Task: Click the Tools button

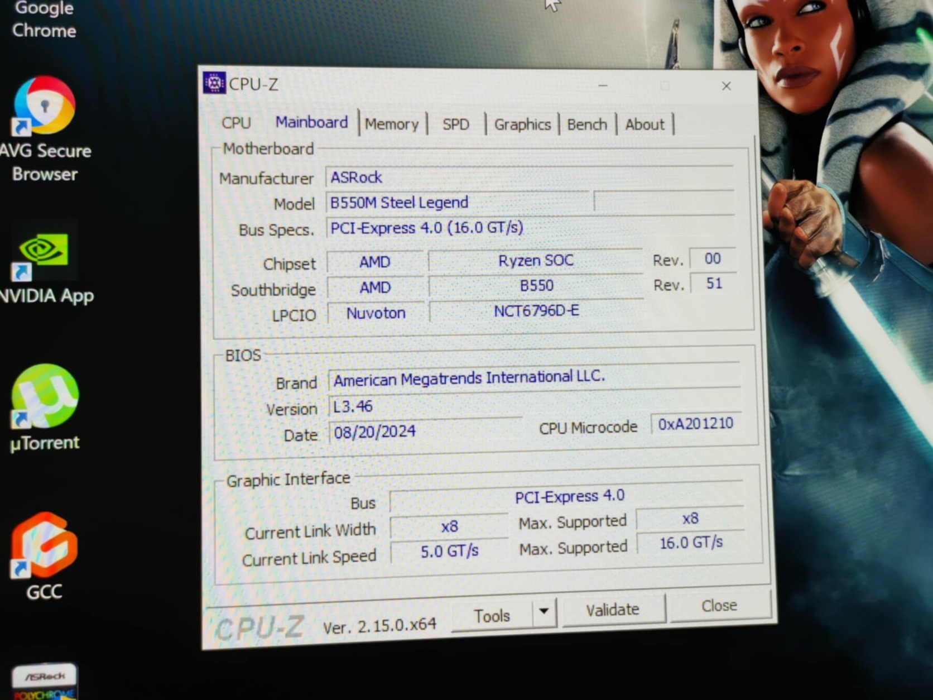Action: tap(492, 616)
